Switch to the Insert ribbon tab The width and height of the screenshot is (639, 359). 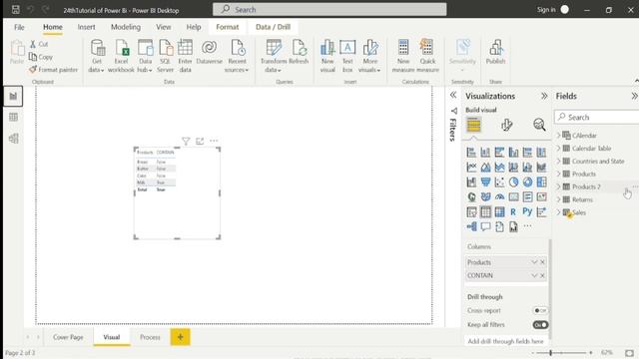click(87, 27)
